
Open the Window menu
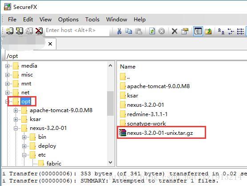(x=116, y=20)
